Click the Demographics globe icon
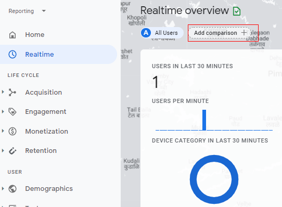282x207 pixels. click(x=12, y=189)
